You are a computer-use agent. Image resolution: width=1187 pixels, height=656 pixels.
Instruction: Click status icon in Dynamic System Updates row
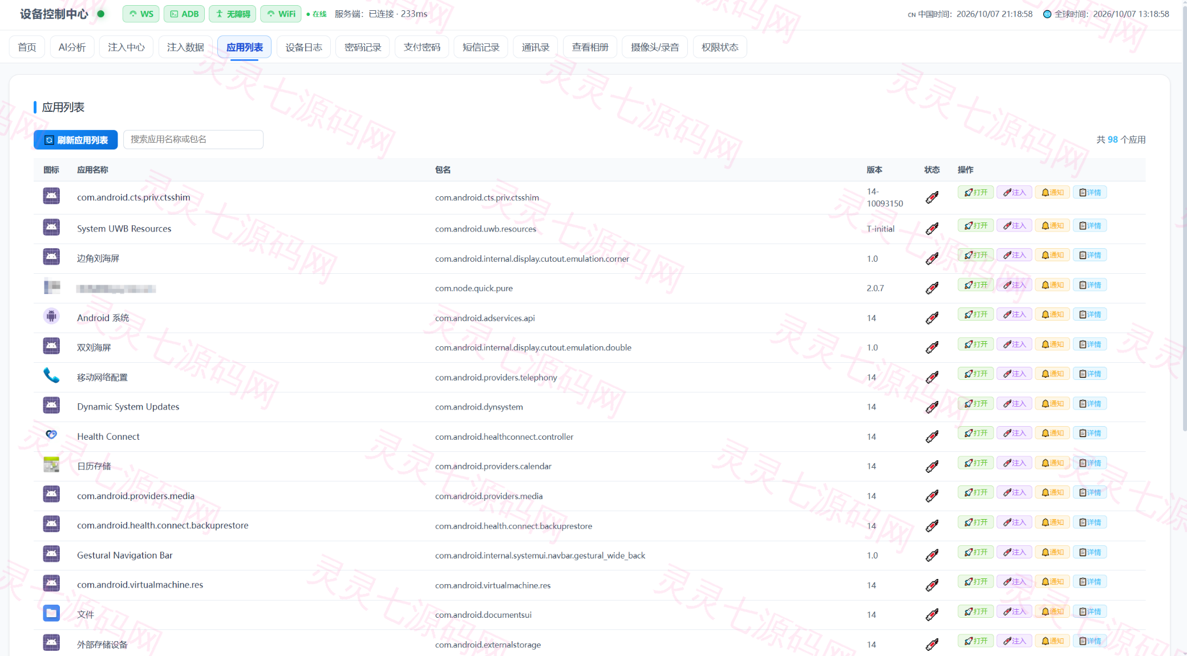pos(932,407)
